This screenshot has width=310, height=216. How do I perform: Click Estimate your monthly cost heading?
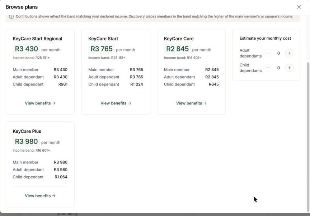tap(265, 38)
